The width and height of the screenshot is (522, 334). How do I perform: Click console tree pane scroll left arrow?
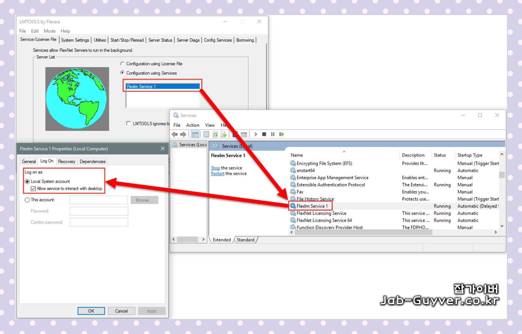[174, 239]
